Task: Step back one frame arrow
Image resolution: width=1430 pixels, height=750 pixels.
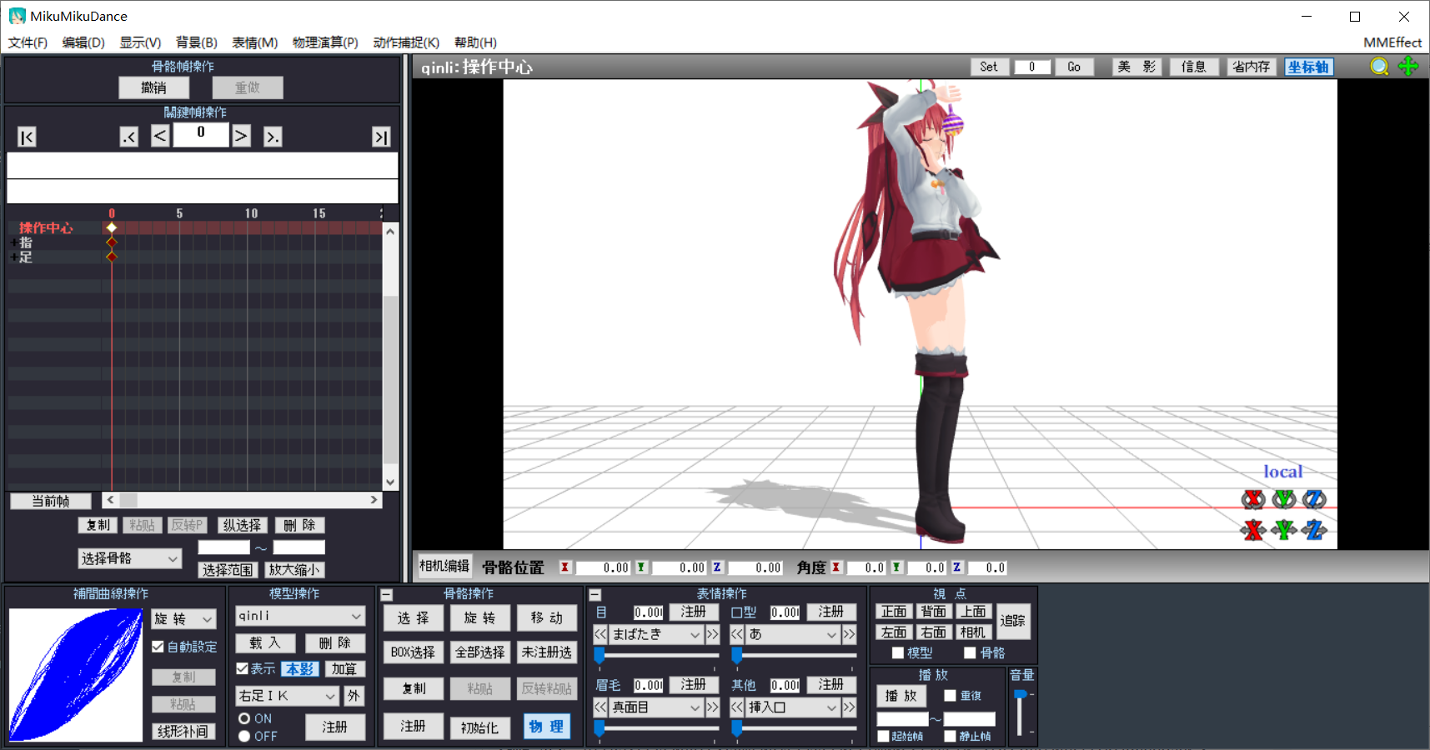Action: coord(160,136)
